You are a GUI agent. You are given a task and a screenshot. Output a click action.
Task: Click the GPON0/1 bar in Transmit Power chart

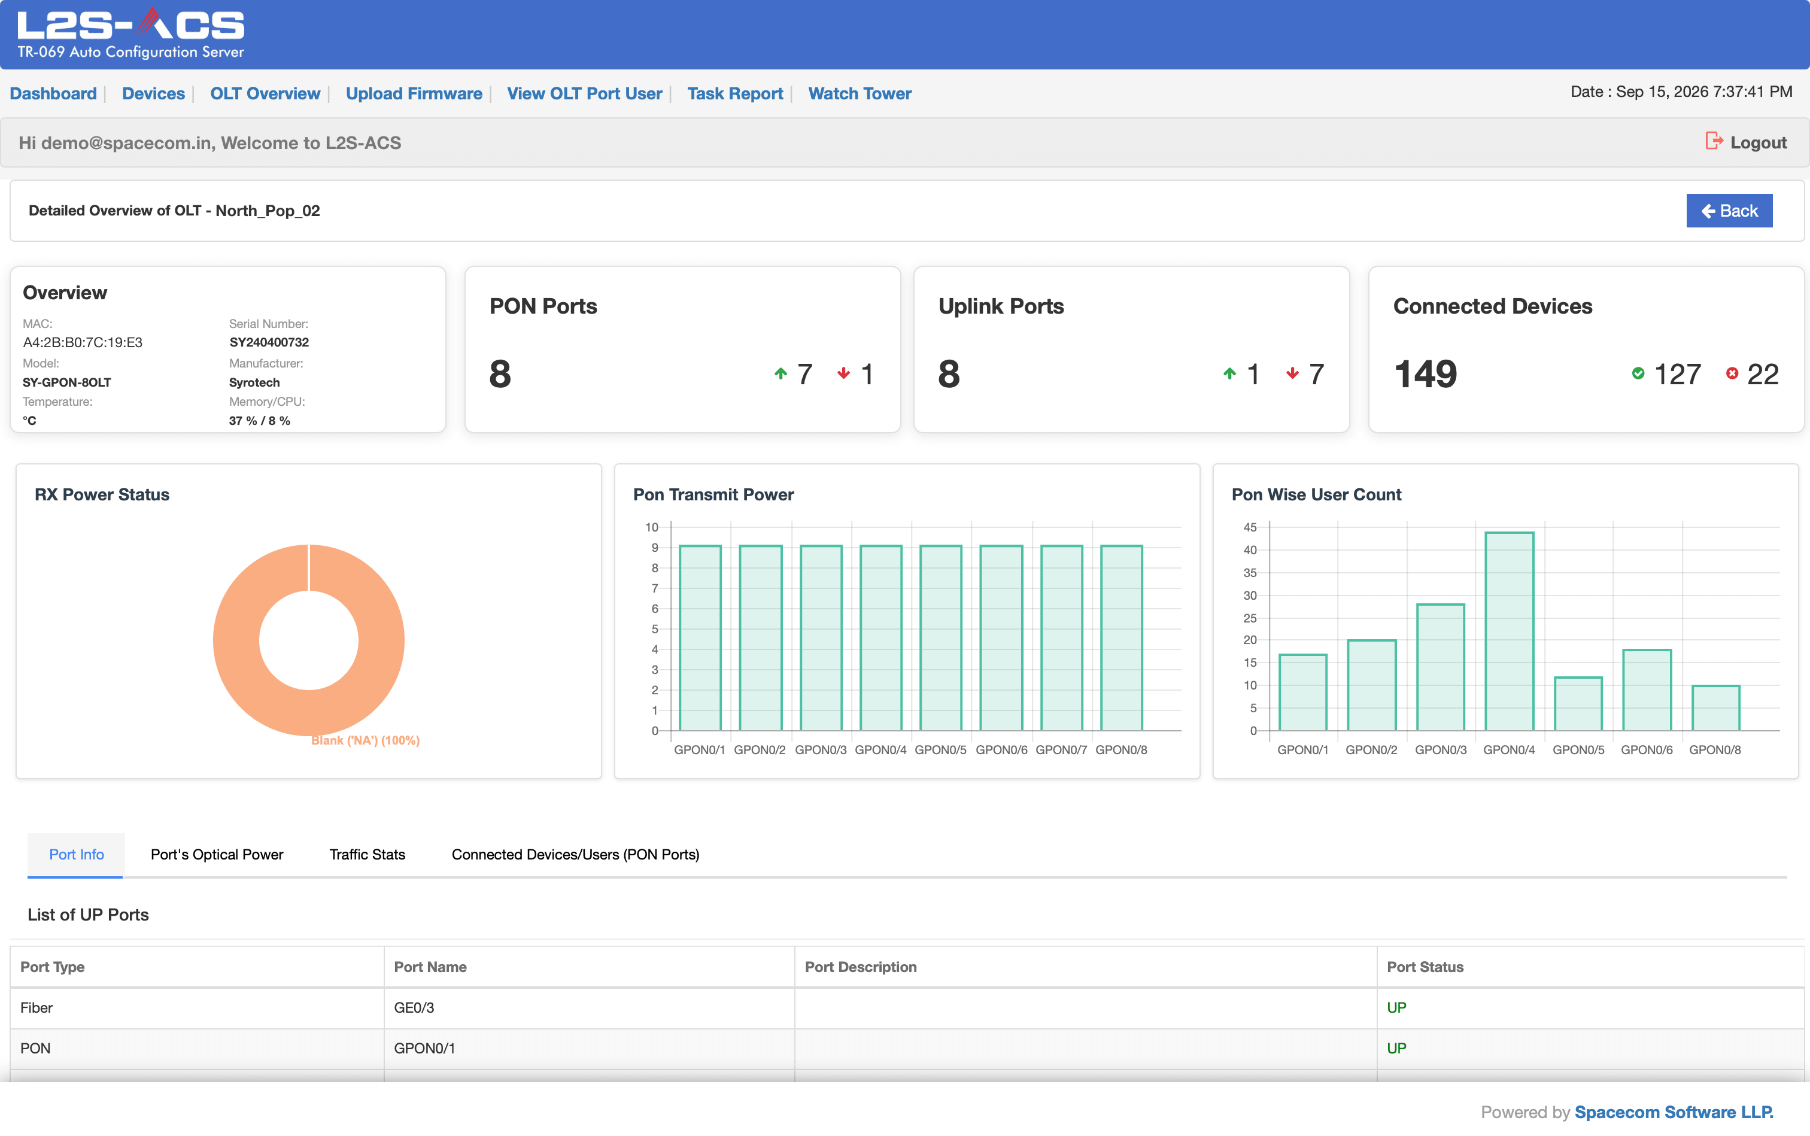point(700,638)
